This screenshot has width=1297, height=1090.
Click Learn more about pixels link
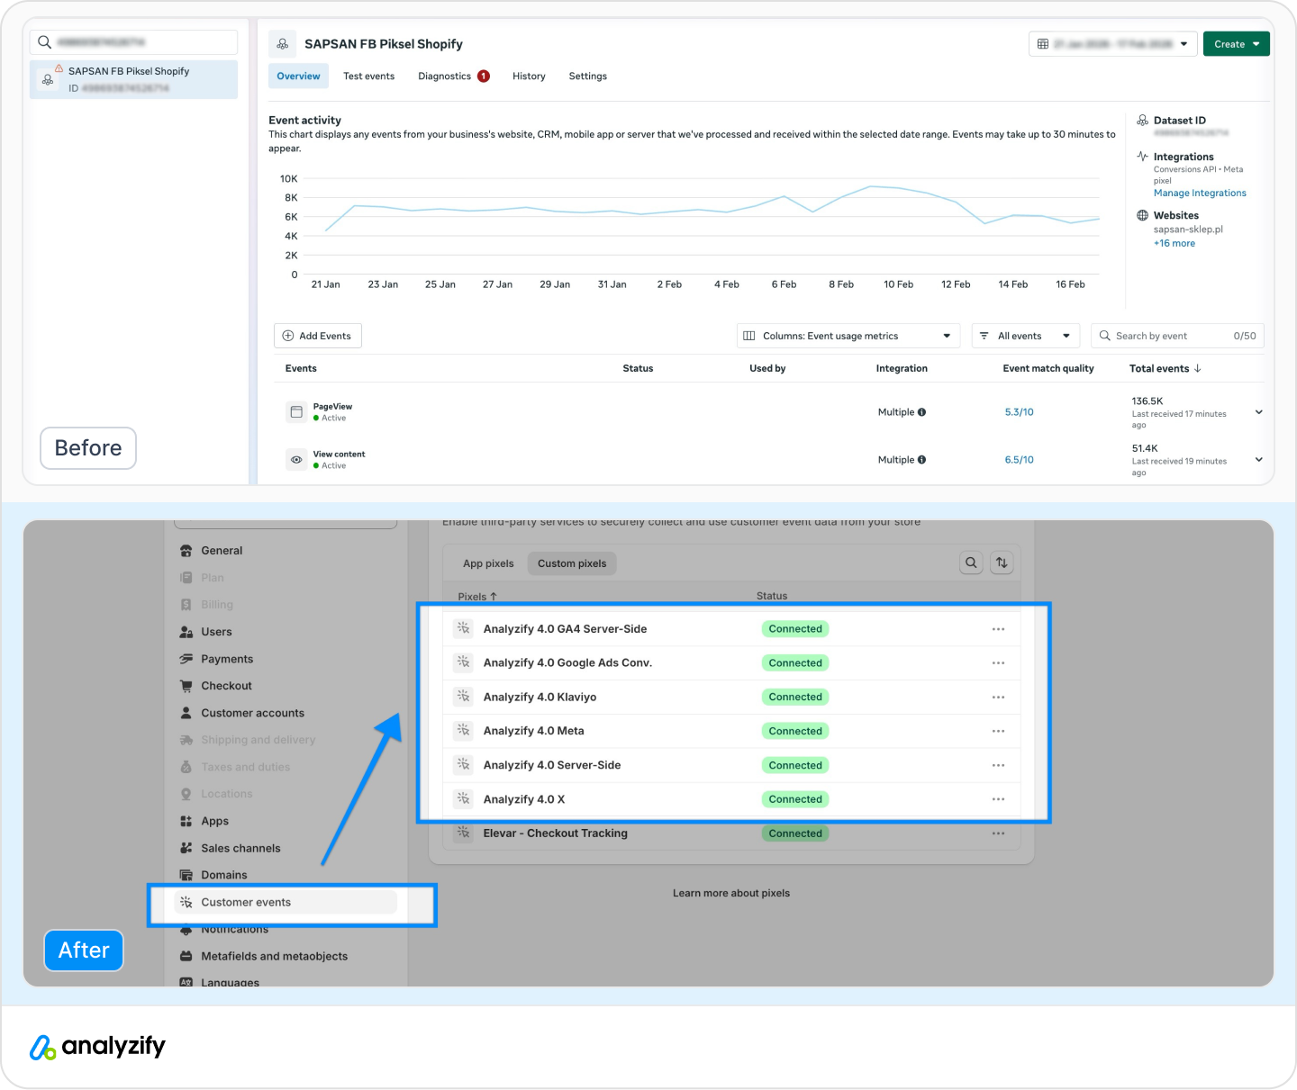tap(731, 894)
